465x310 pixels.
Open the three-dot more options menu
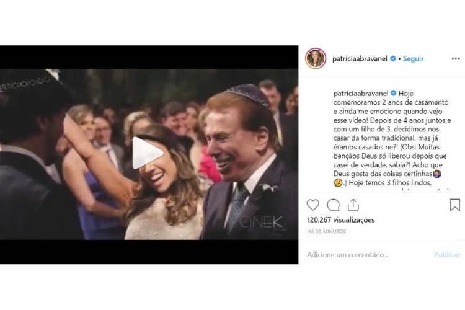coord(456,59)
